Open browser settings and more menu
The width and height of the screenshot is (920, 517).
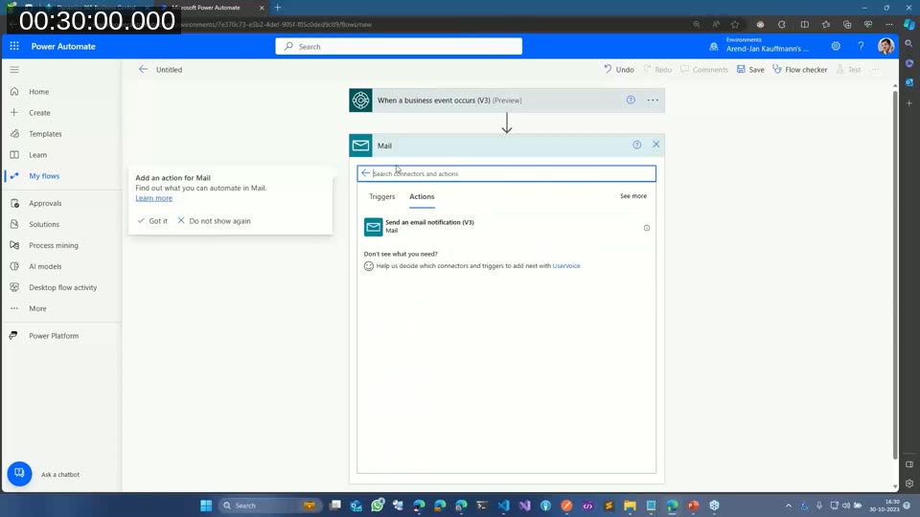pyautogui.click(x=889, y=25)
